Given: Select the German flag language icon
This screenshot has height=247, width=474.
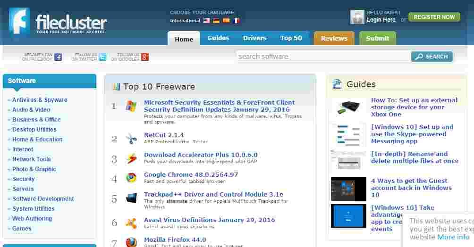Looking at the screenshot, I should tap(216, 21).
